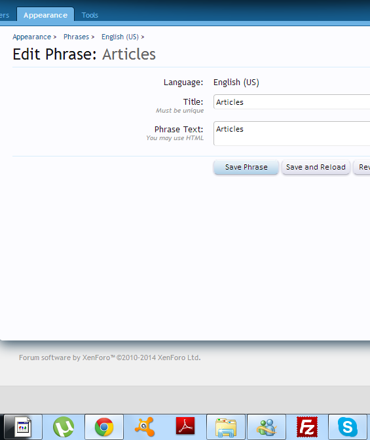
Task: Open English (US) breadcrumb link
Action: click(x=120, y=37)
